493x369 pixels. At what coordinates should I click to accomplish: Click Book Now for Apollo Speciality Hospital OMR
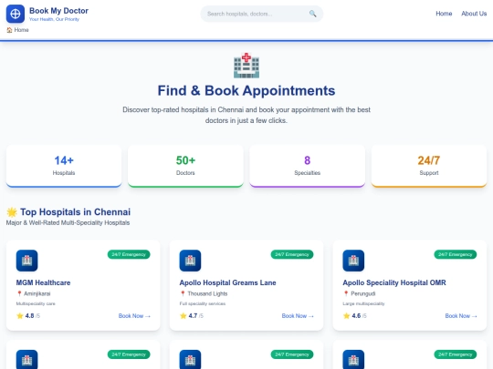point(461,316)
